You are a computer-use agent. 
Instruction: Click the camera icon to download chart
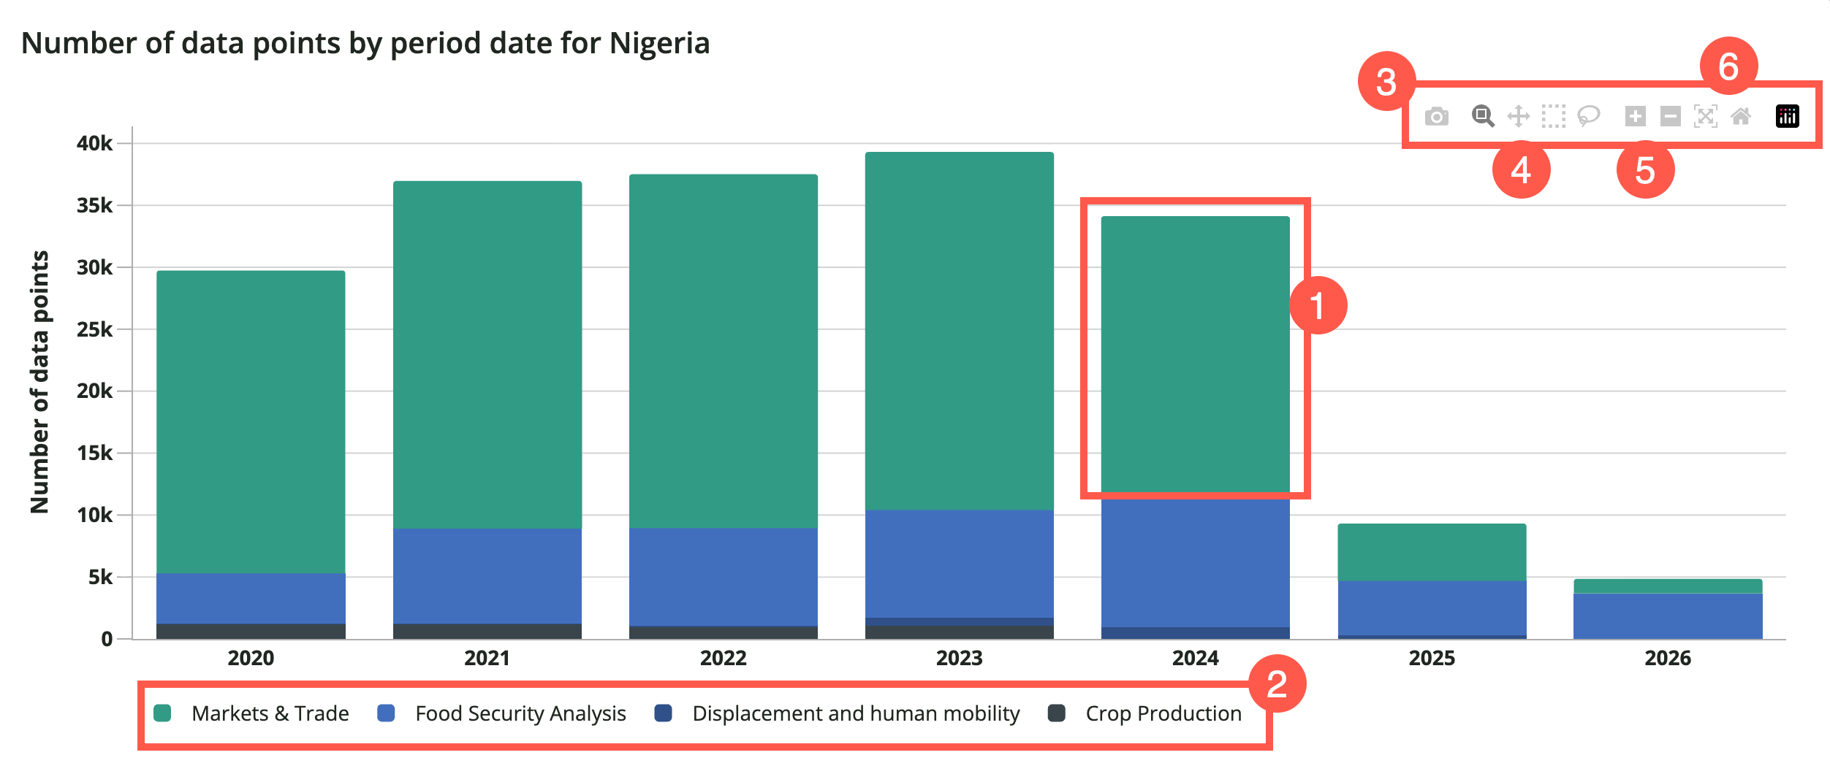tap(1437, 116)
